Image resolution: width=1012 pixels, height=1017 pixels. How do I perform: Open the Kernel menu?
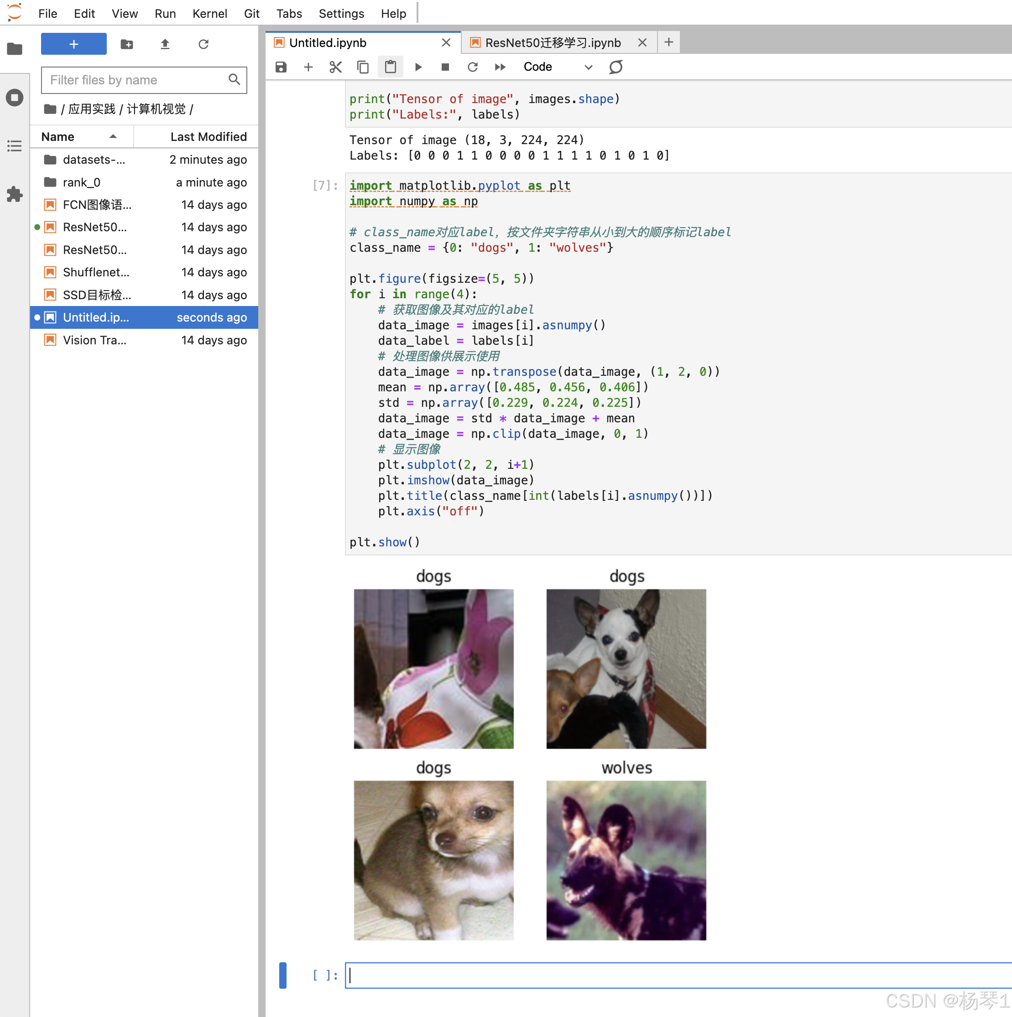point(209,13)
